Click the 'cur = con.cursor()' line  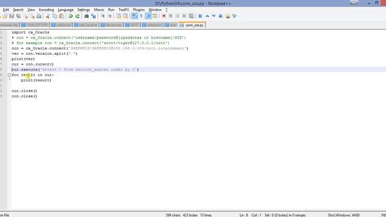tap(33, 64)
